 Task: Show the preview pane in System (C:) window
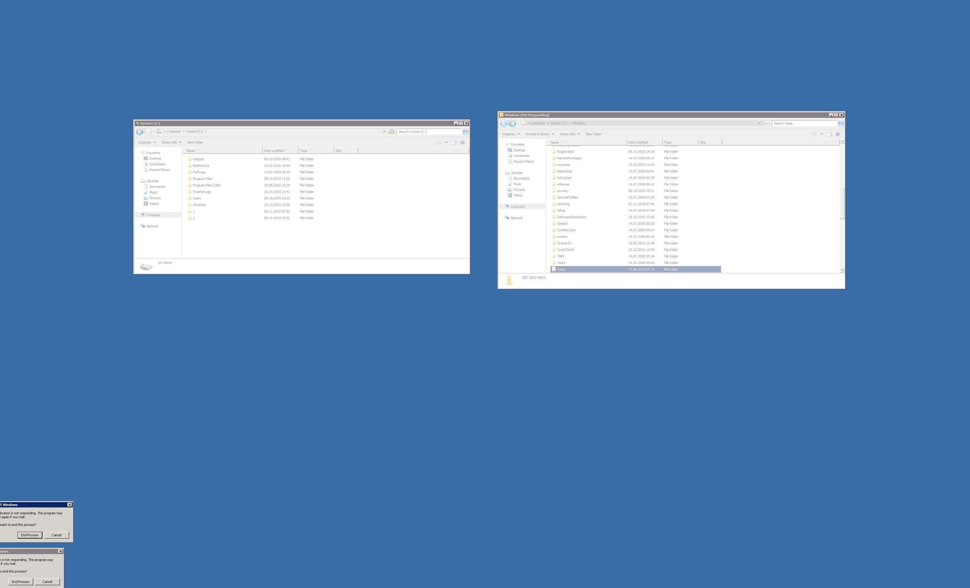[454, 143]
